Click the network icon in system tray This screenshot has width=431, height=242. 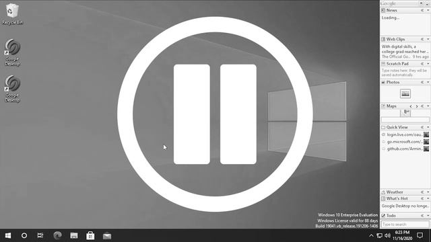(379, 235)
